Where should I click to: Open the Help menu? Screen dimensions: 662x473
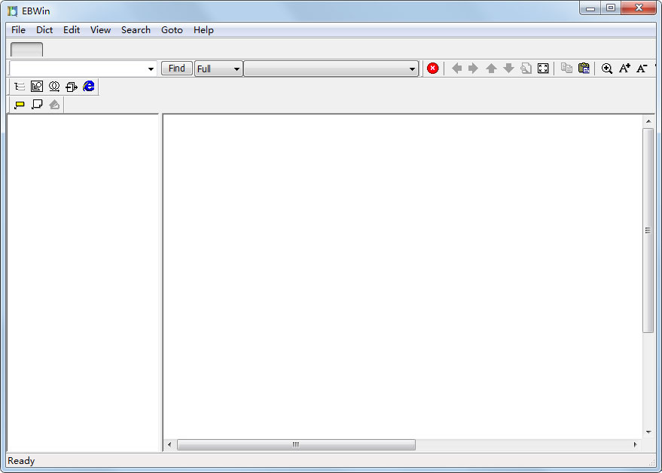(203, 29)
